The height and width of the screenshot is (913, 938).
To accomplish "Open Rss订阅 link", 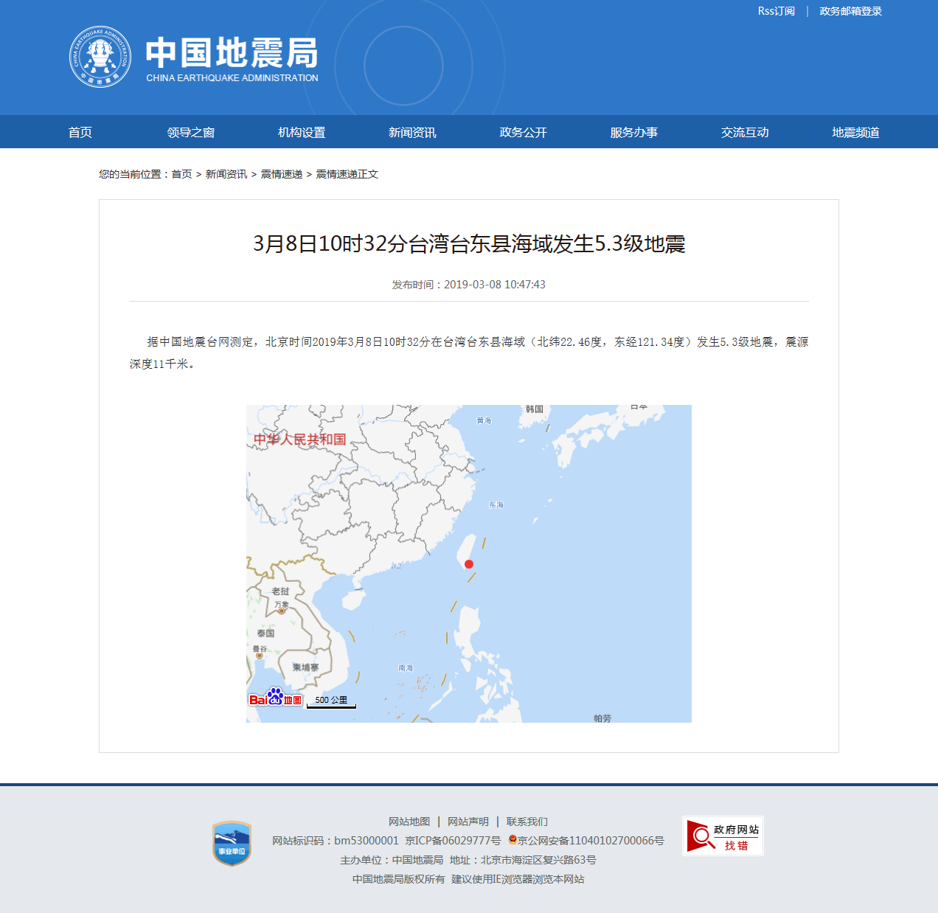I will (x=777, y=11).
